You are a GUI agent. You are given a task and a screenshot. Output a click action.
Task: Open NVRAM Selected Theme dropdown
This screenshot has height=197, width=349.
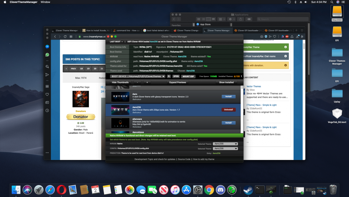[225, 144]
